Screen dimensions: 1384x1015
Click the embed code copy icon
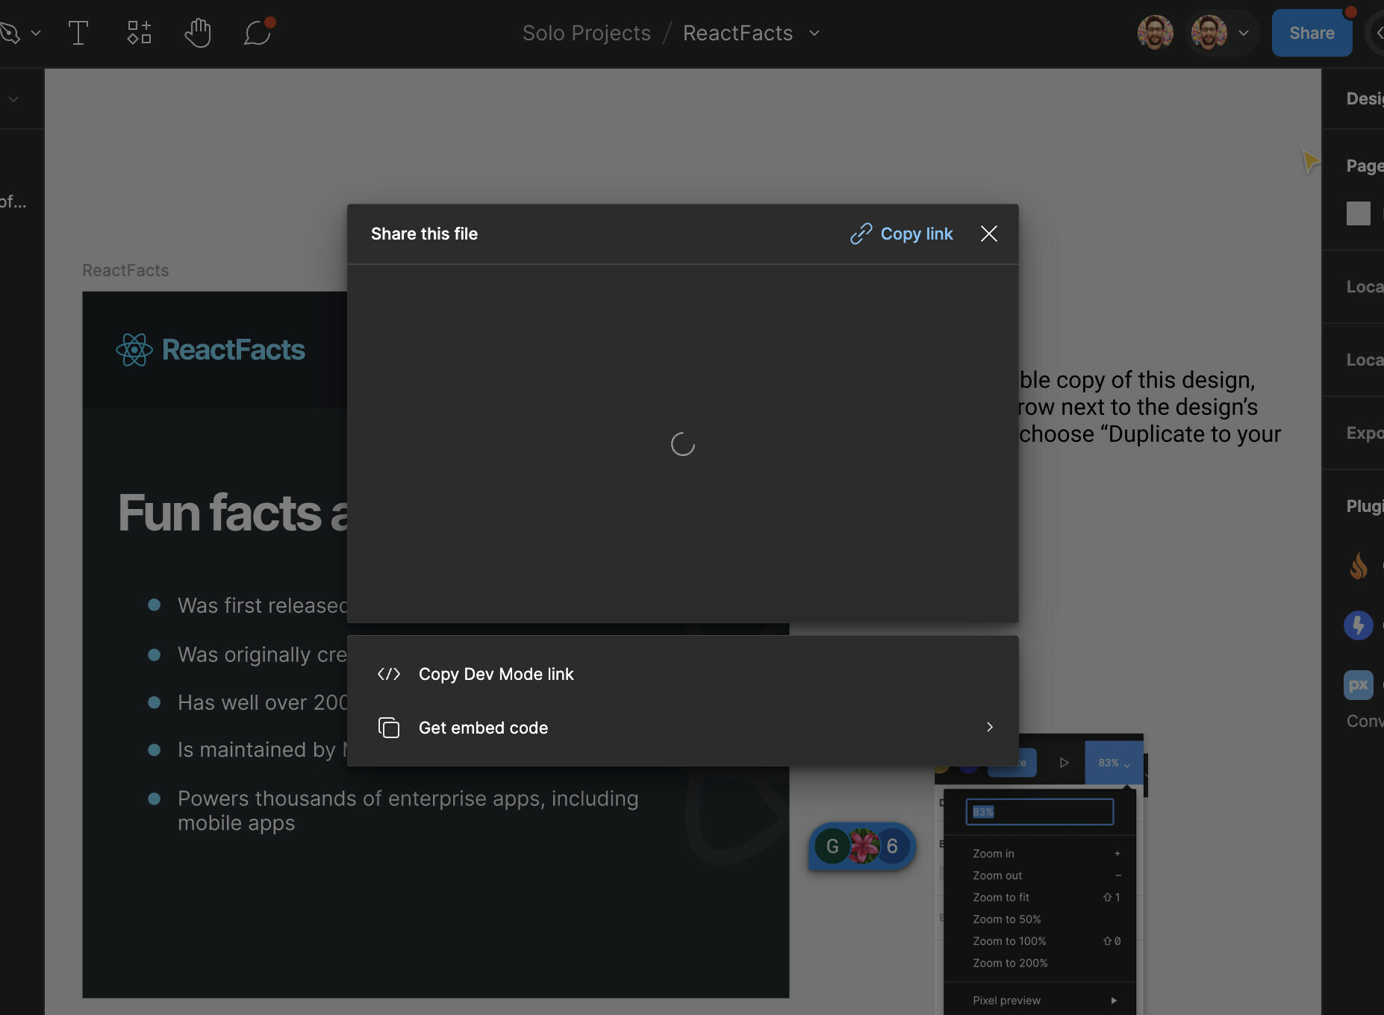pyautogui.click(x=389, y=728)
